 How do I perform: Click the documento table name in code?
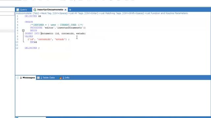click(47, 33)
